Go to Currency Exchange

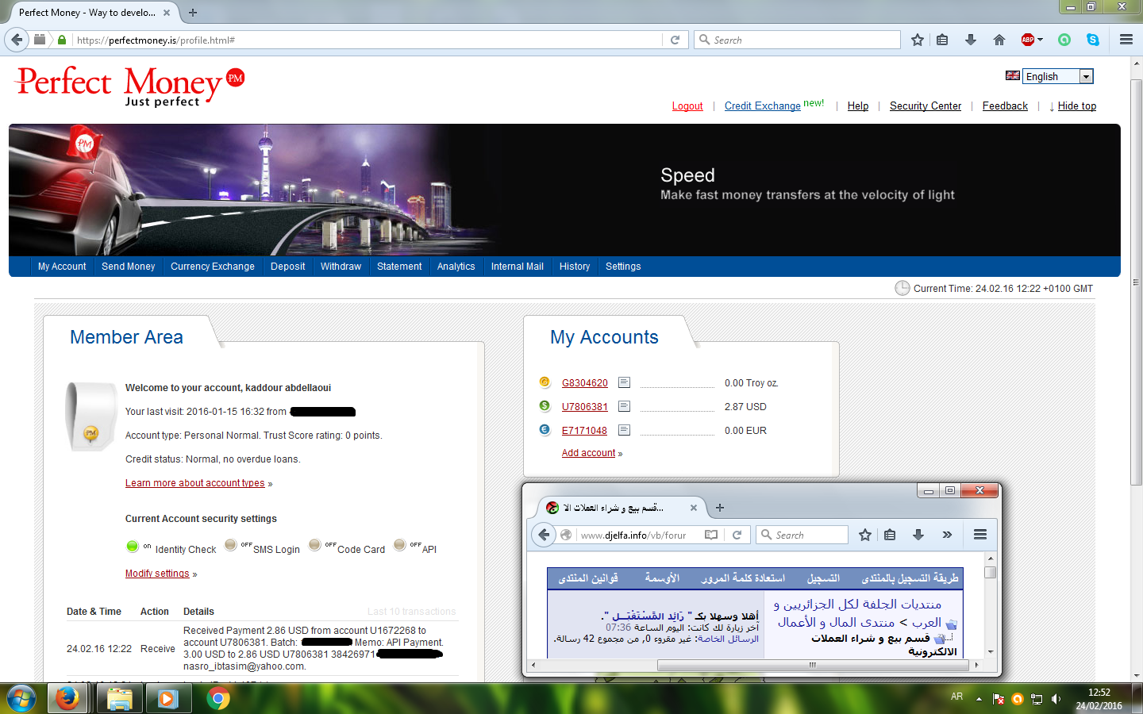(x=213, y=267)
